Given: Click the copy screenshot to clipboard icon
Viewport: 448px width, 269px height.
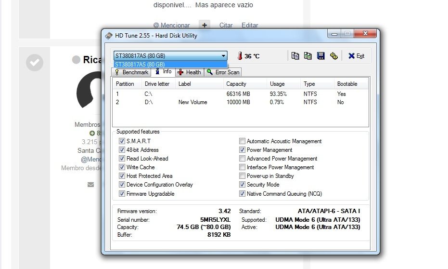Looking at the screenshot, I should click(307, 56).
